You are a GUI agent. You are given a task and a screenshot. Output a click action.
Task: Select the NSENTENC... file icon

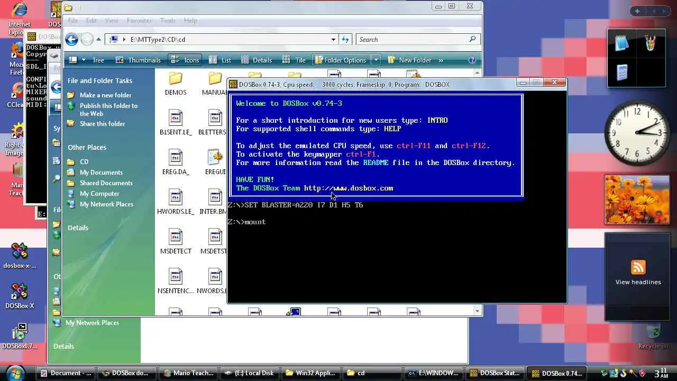click(176, 277)
